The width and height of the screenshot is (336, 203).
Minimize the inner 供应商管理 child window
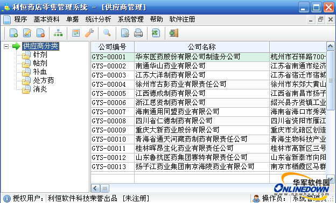pos(311,20)
